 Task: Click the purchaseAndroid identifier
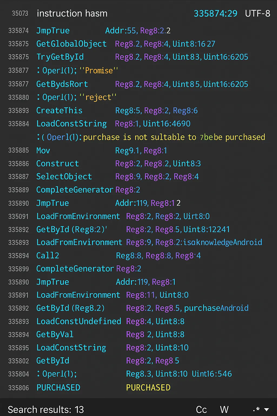click(x=216, y=308)
